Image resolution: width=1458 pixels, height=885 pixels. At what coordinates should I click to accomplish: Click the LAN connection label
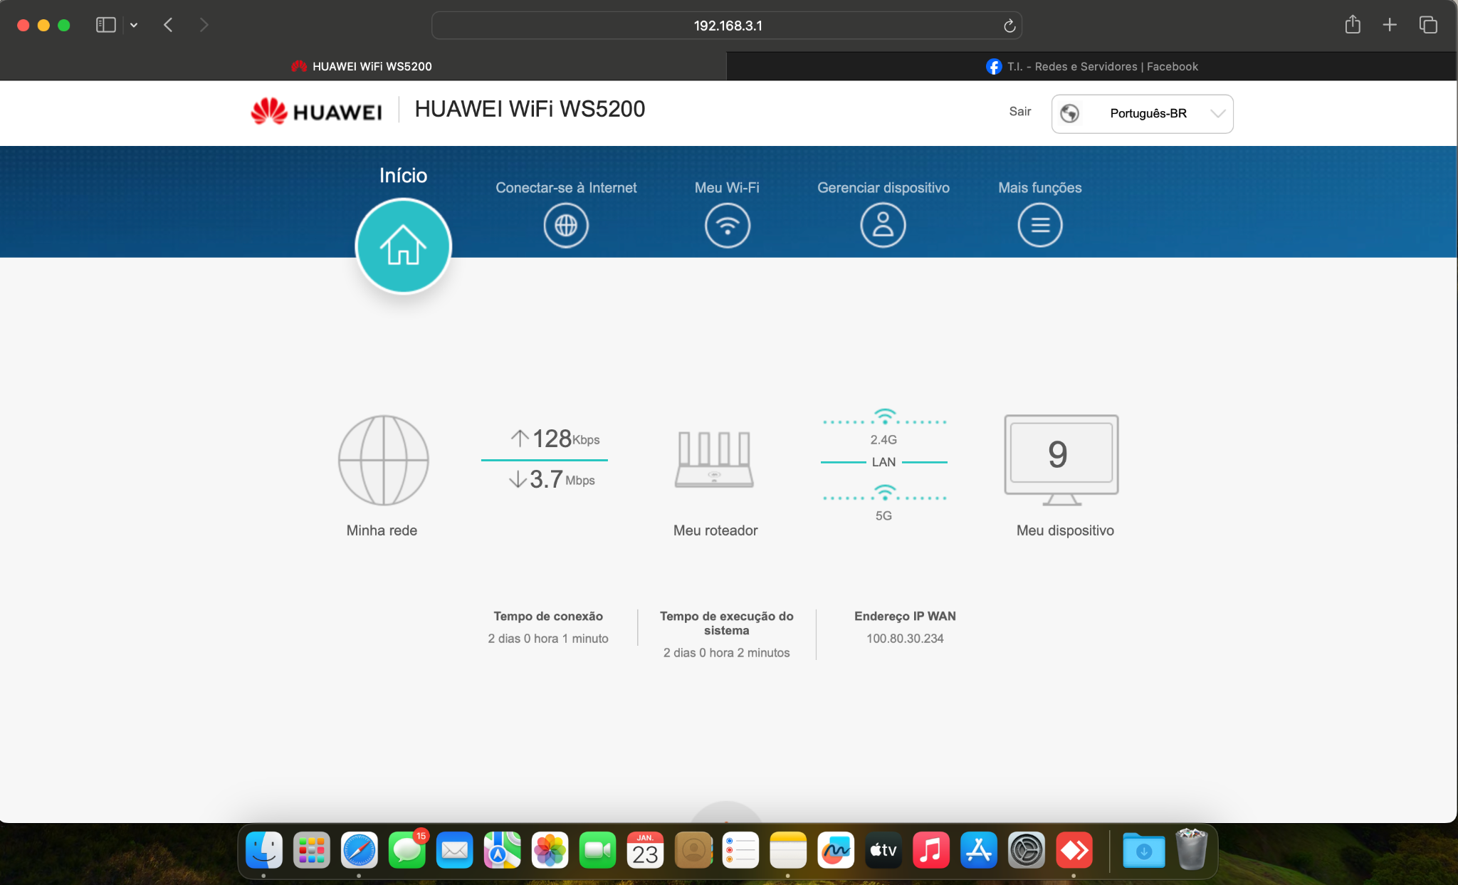[x=883, y=462]
